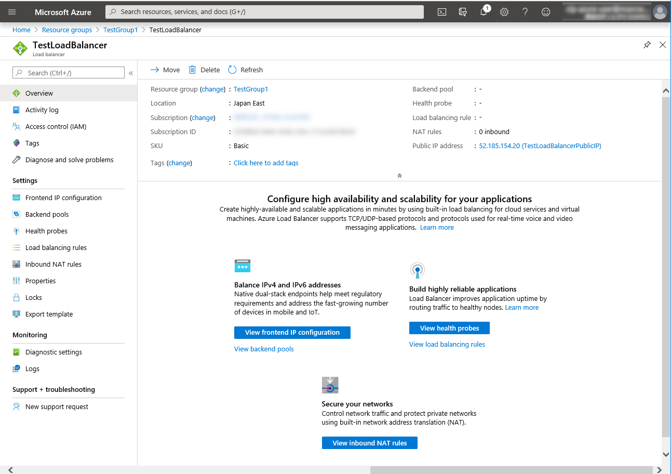Collapse the essentials section chevron

399,176
